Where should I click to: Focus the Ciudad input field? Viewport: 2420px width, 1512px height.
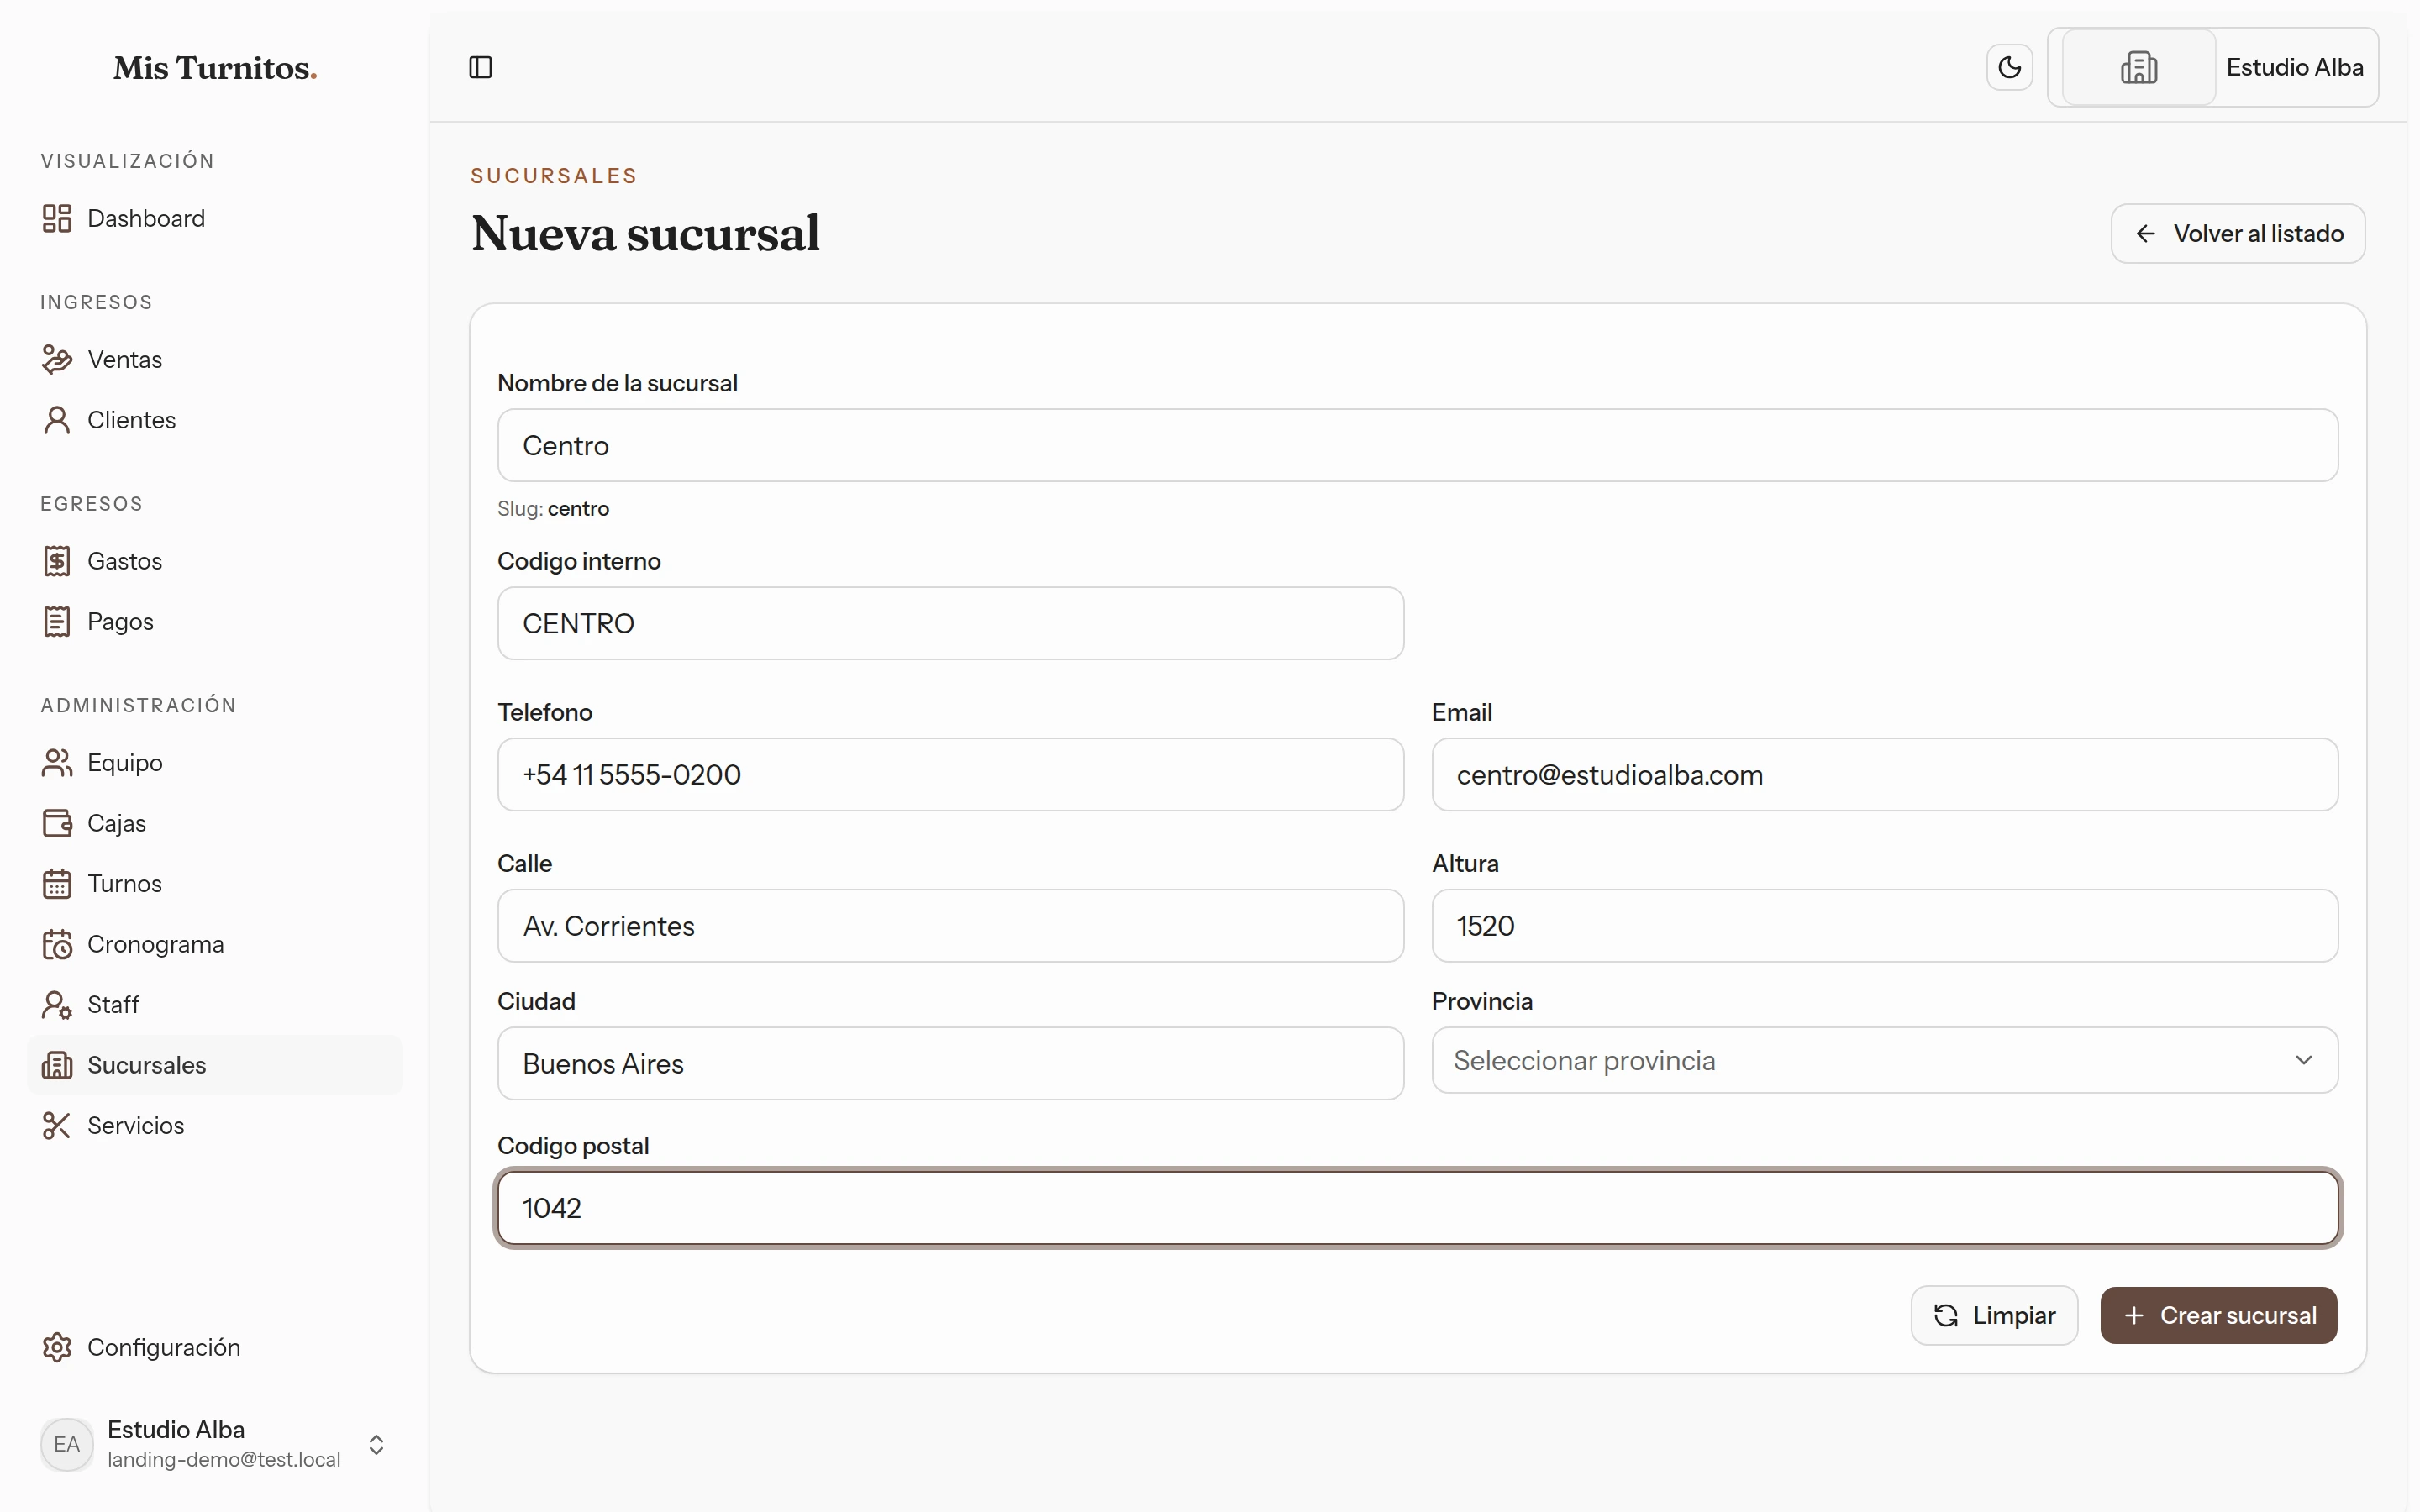(950, 1063)
